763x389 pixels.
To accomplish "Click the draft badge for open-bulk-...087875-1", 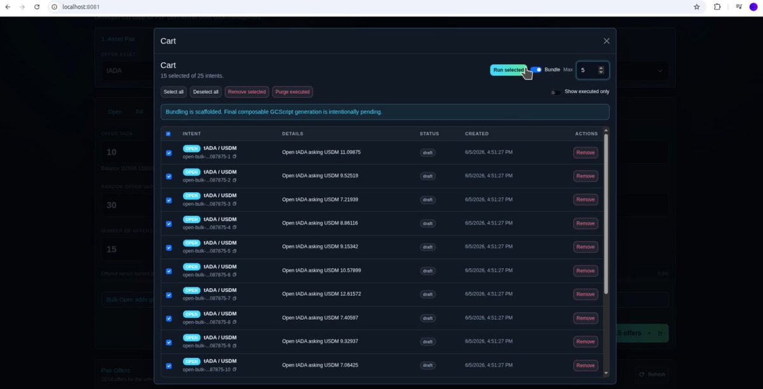I will tap(428, 152).
